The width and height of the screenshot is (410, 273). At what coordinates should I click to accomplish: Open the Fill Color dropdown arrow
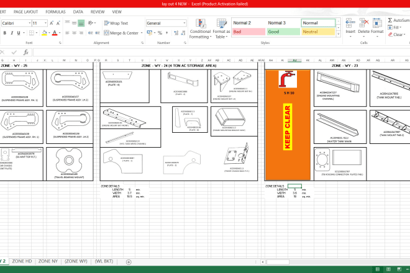49,33
